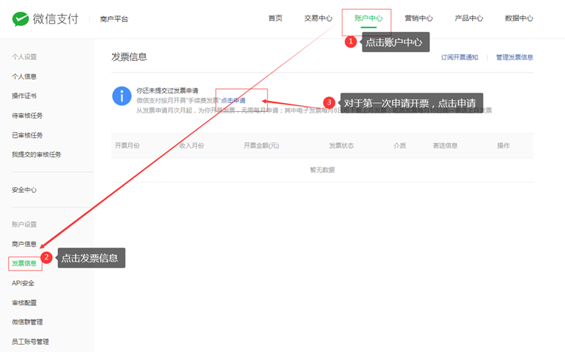The height and width of the screenshot is (352, 565).
Task: Open 操作证书 in the sidebar
Action: click(24, 96)
